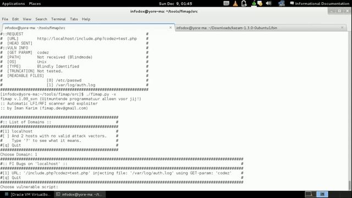Open the View menu

27,19
